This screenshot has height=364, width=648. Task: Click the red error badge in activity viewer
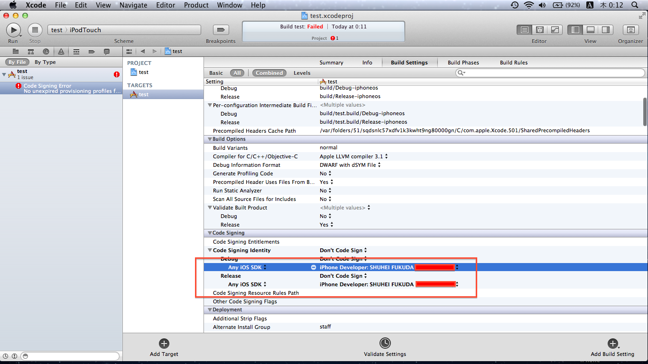(333, 38)
